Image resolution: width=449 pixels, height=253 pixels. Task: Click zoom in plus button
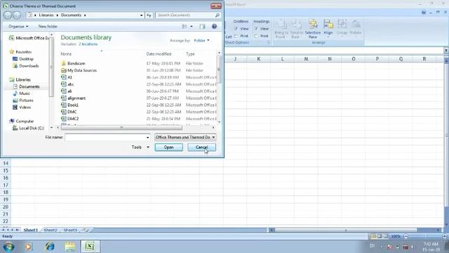point(444,236)
